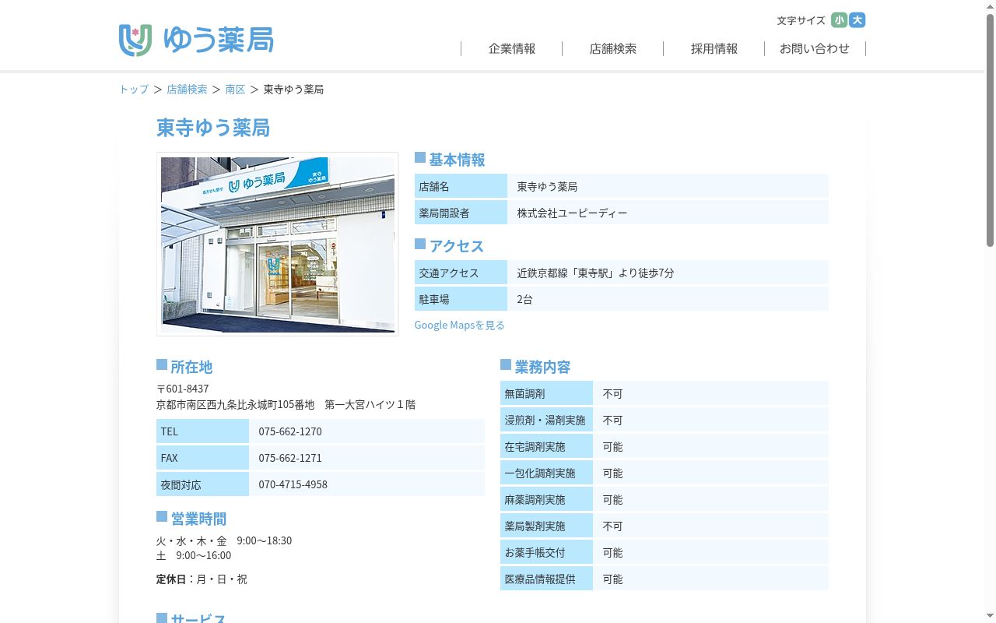Click the ゆう薬局 logo
The height and width of the screenshot is (623, 996).
pyautogui.click(x=196, y=40)
